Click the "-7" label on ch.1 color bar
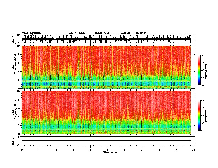Image resolution: width=218 pixels, height=168 pixels. click(x=203, y=85)
